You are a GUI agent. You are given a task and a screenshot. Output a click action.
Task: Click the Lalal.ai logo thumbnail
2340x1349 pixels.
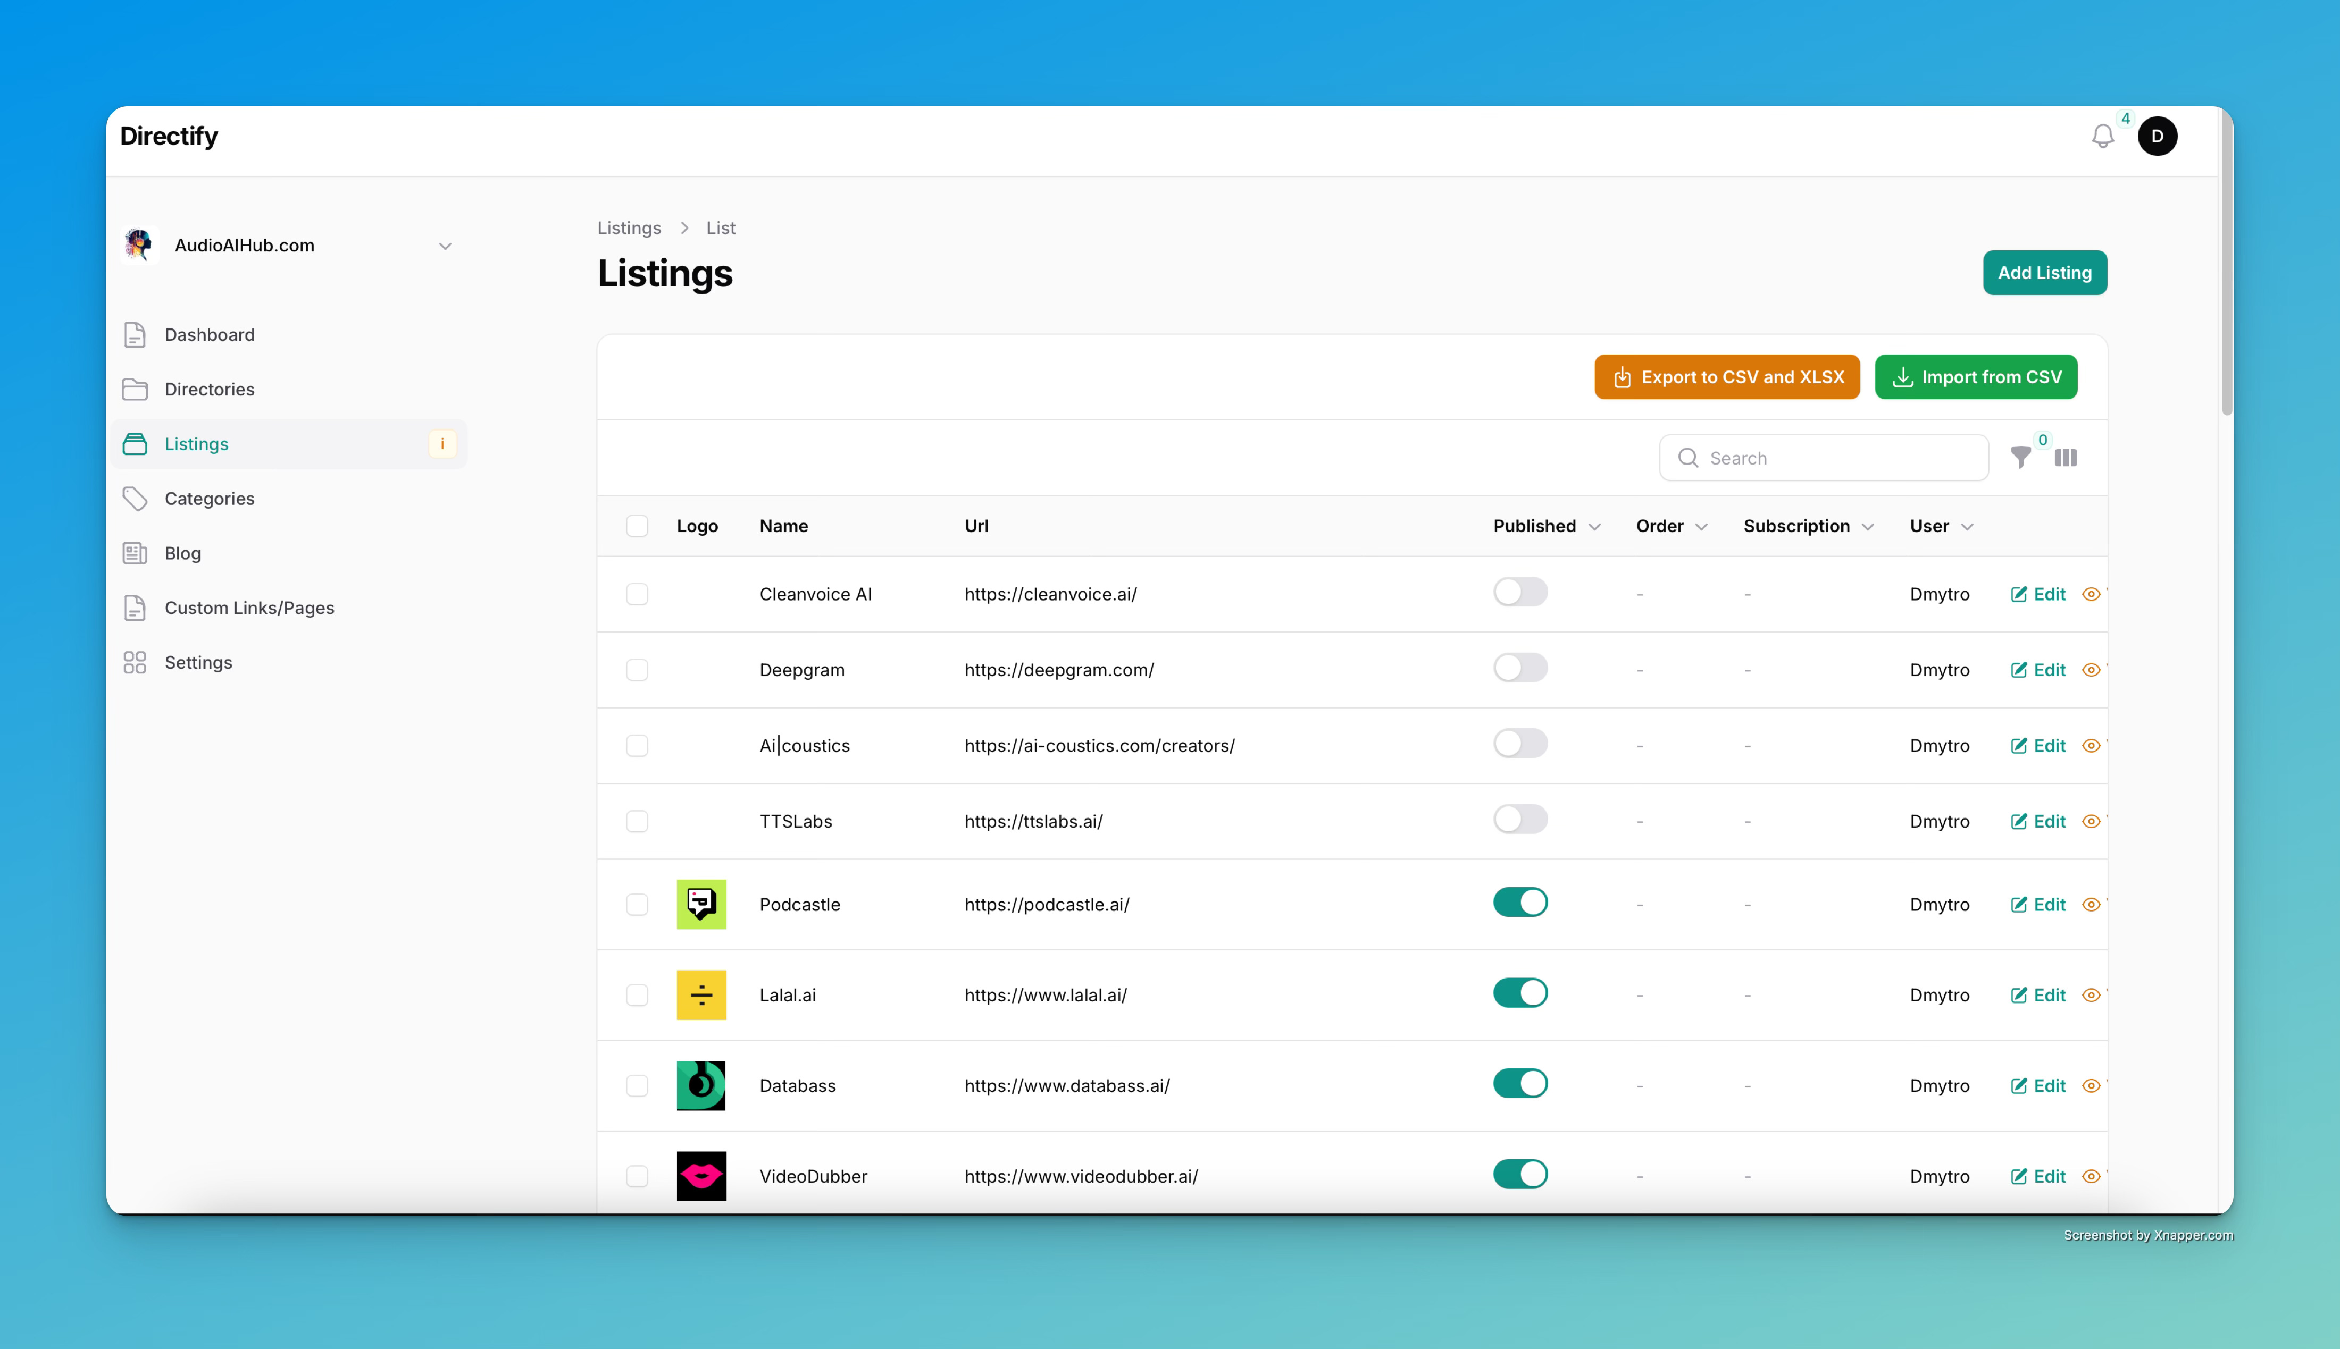point(700,995)
